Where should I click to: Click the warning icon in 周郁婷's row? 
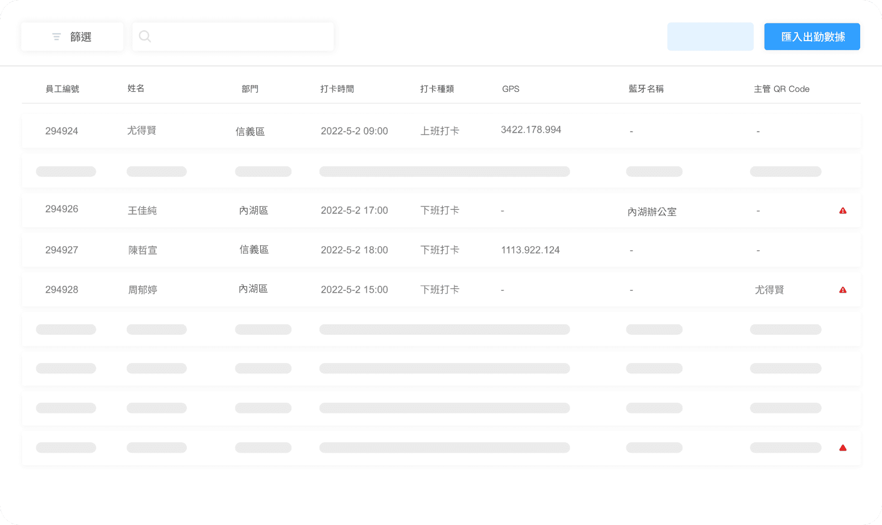[843, 290]
